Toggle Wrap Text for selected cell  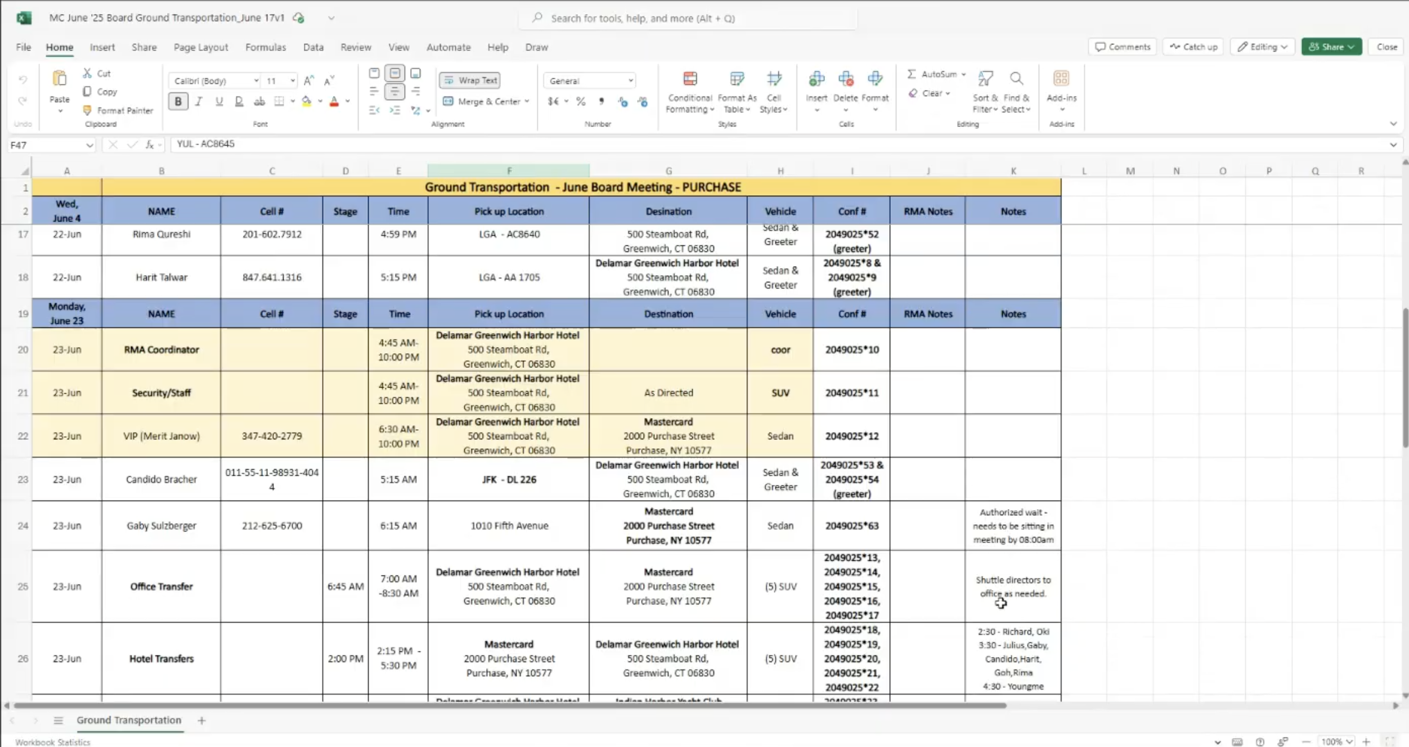pyautogui.click(x=469, y=80)
